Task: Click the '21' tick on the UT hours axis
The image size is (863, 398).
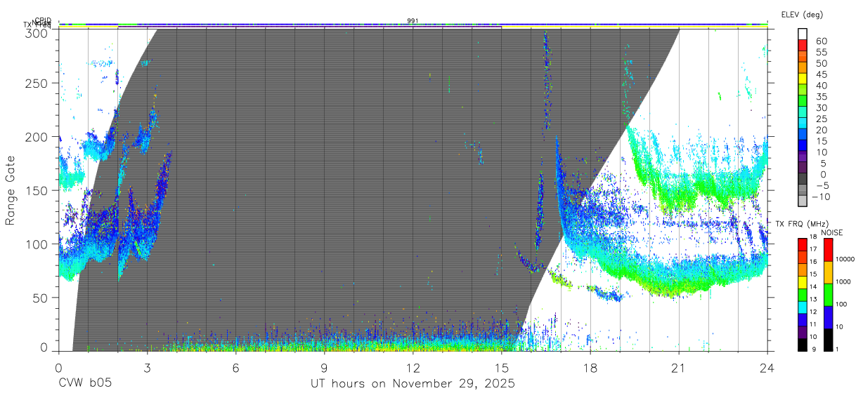Action: 678,366
